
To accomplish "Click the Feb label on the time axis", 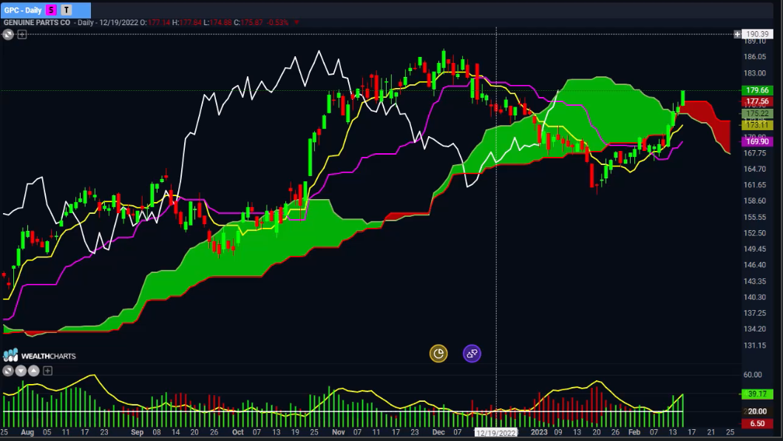I will 634,433.
